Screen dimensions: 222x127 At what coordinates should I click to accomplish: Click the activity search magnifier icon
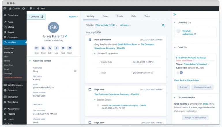click(x=163, y=25)
